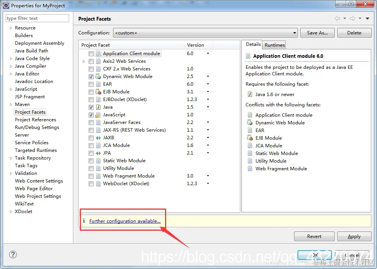Check the EJB Module checkbox
The width and height of the screenshot is (377, 269).
pyautogui.click(x=91, y=92)
